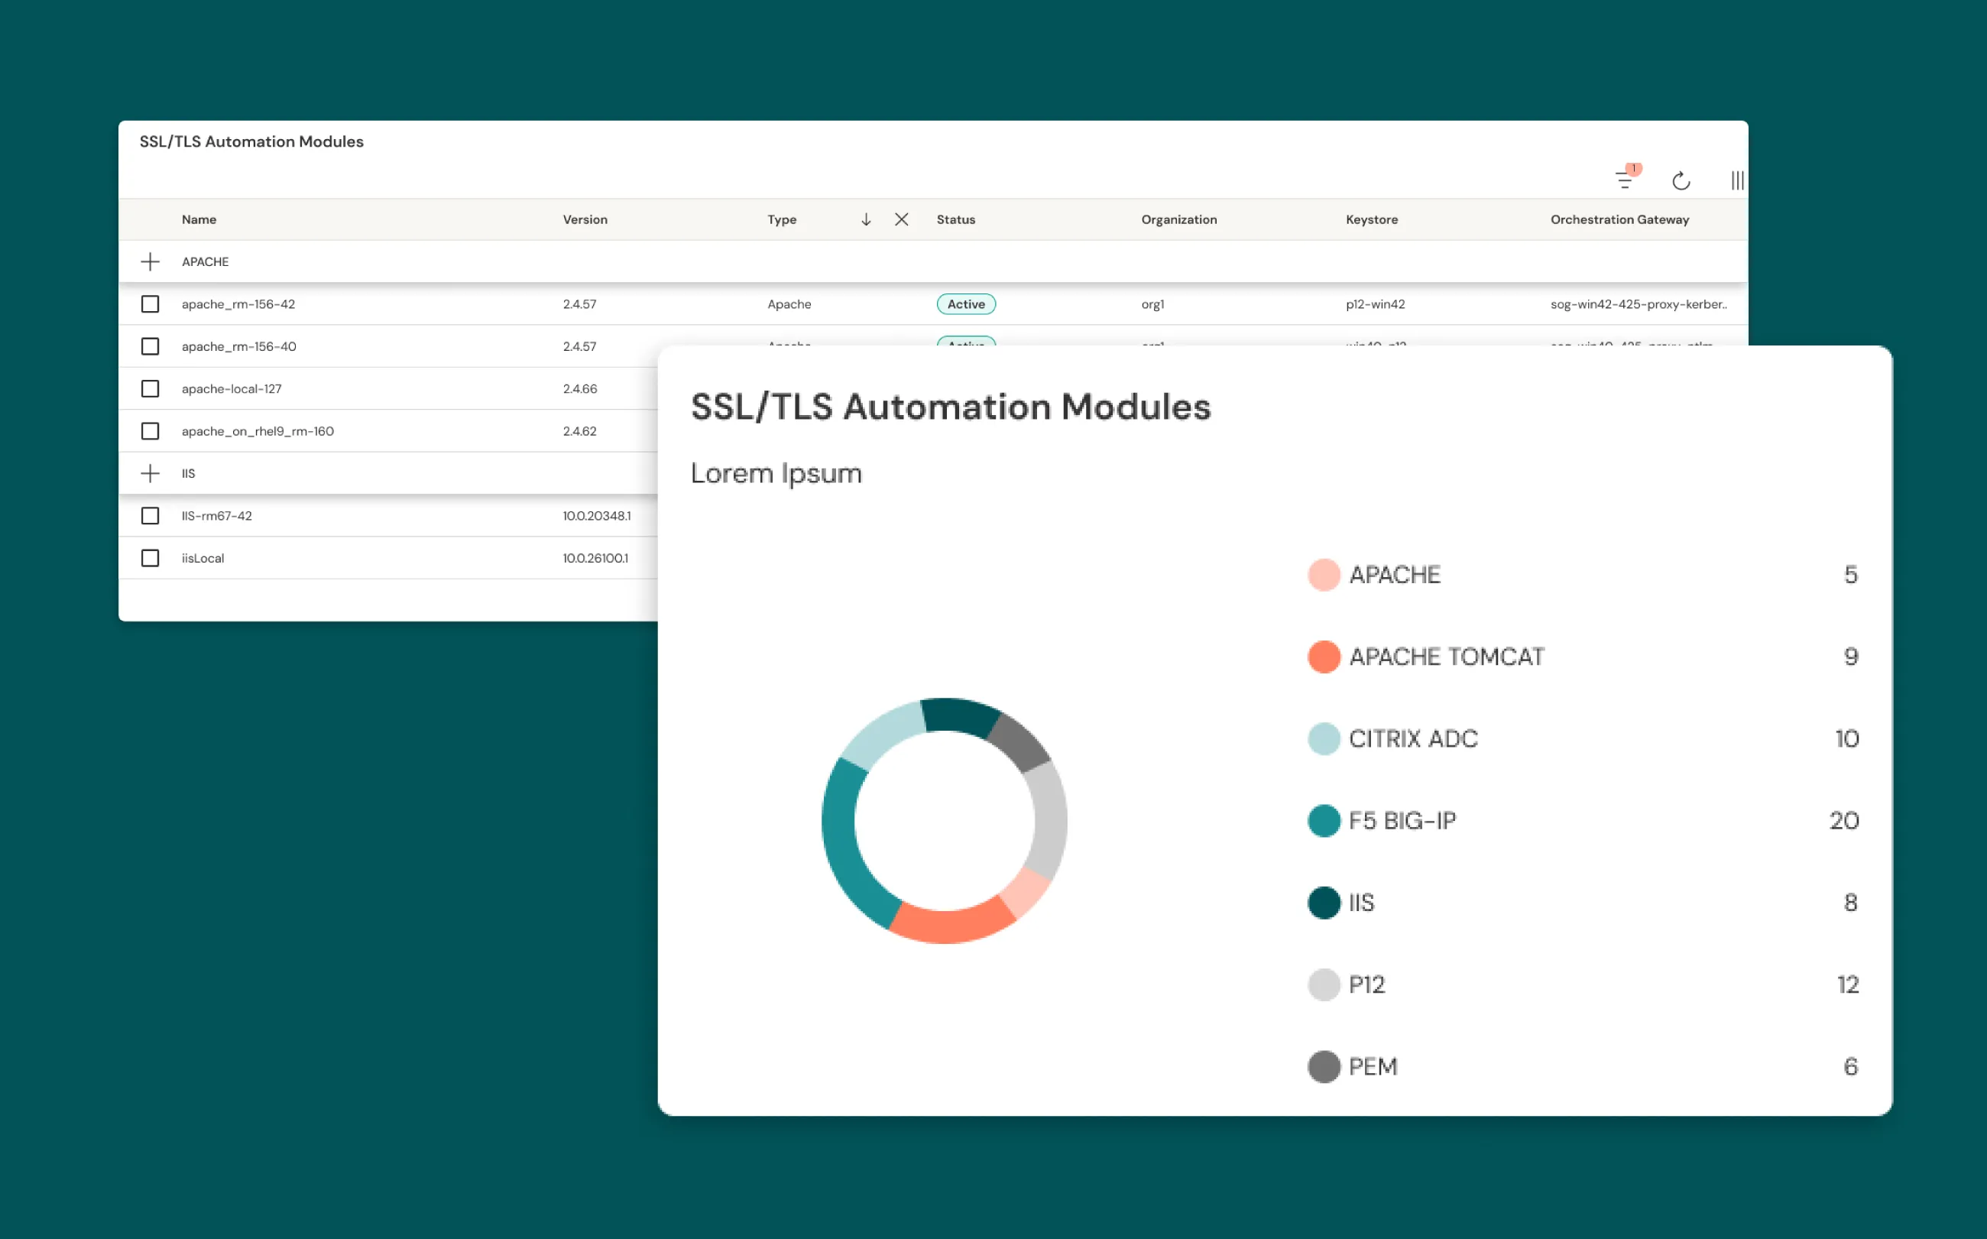Image resolution: width=1987 pixels, height=1239 pixels.
Task: Click the sort arrow in Type column
Action: (866, 219)
